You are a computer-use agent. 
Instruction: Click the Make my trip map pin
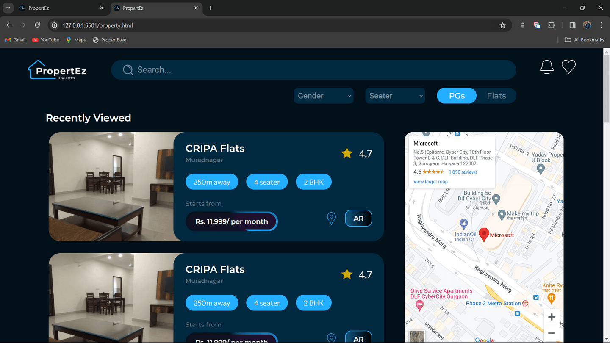pos(502,215)
